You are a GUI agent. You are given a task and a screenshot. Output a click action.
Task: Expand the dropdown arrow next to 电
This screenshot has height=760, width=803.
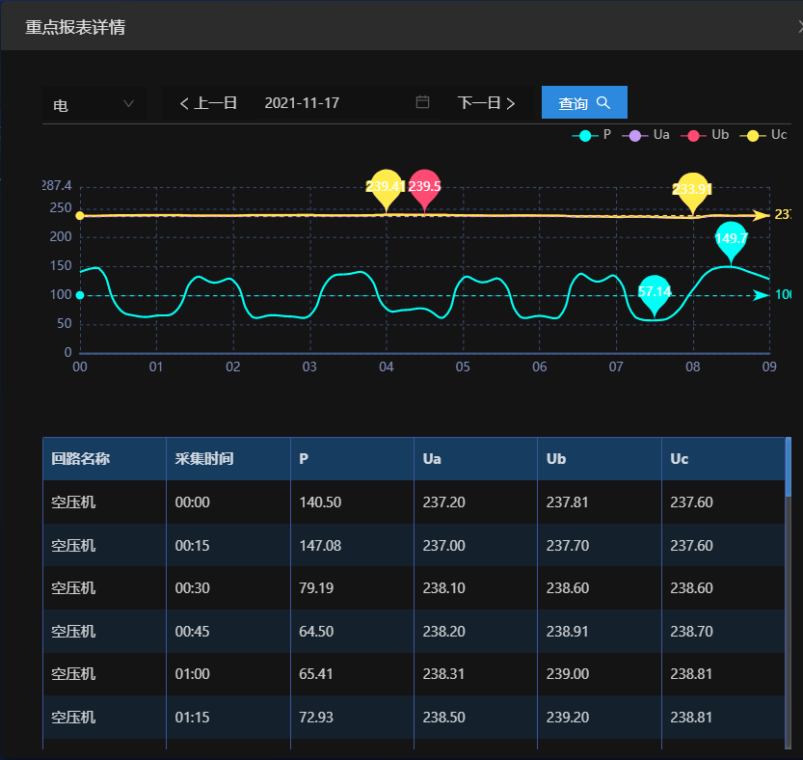pyautogui.click(x=129, y=102)
